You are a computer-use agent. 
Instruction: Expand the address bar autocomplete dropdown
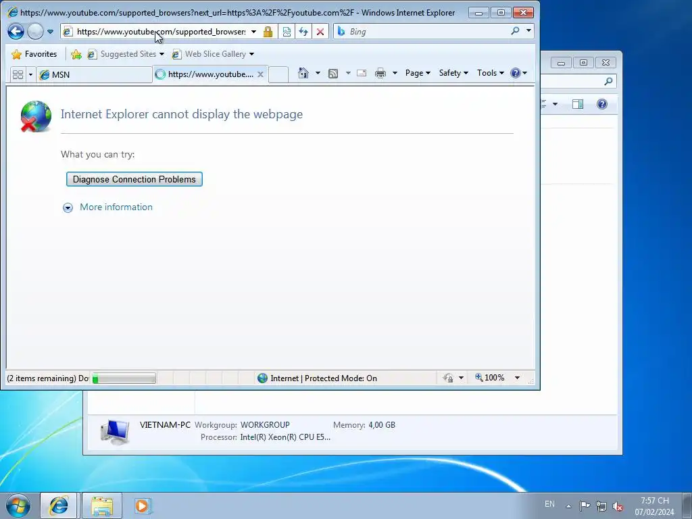(254, 32)
